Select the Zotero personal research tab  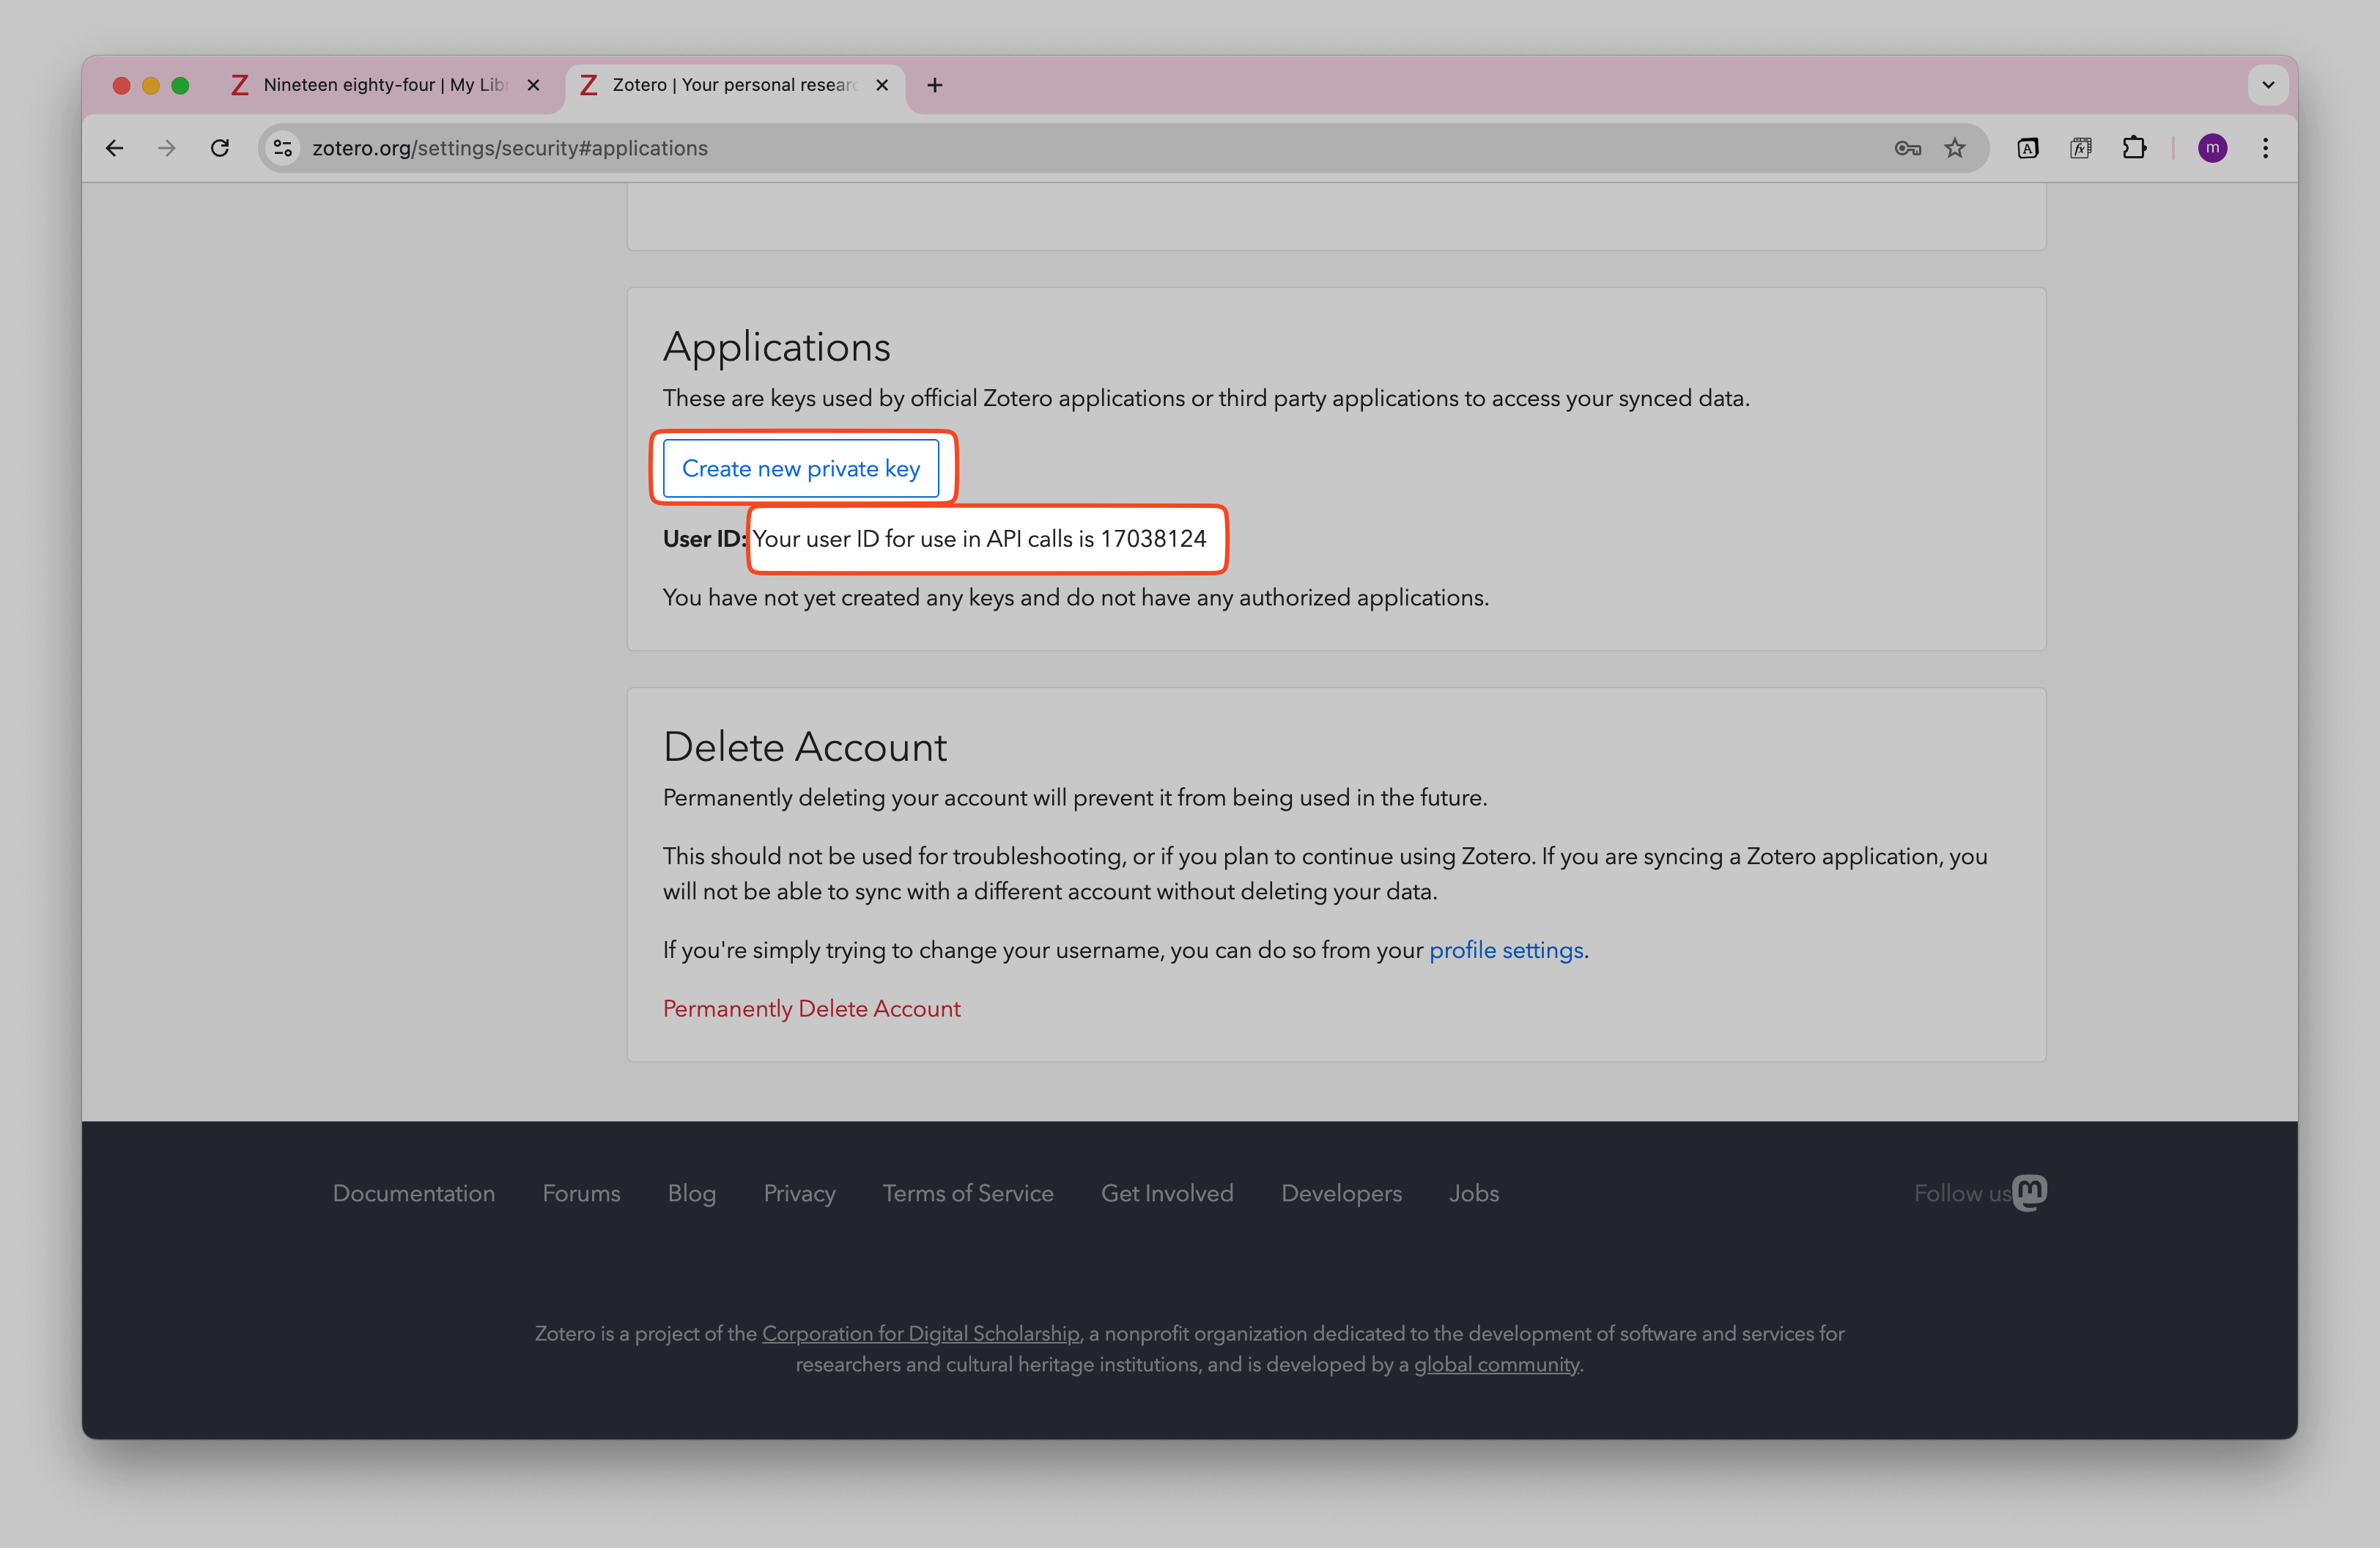click(735, 85)
